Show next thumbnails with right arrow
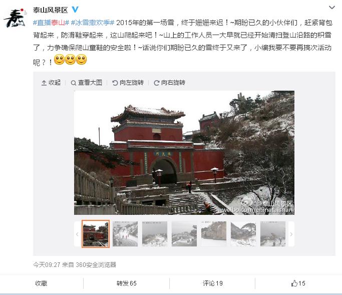Image resolution: width=342 pixels, height=295 pixels. coord(291,234)
